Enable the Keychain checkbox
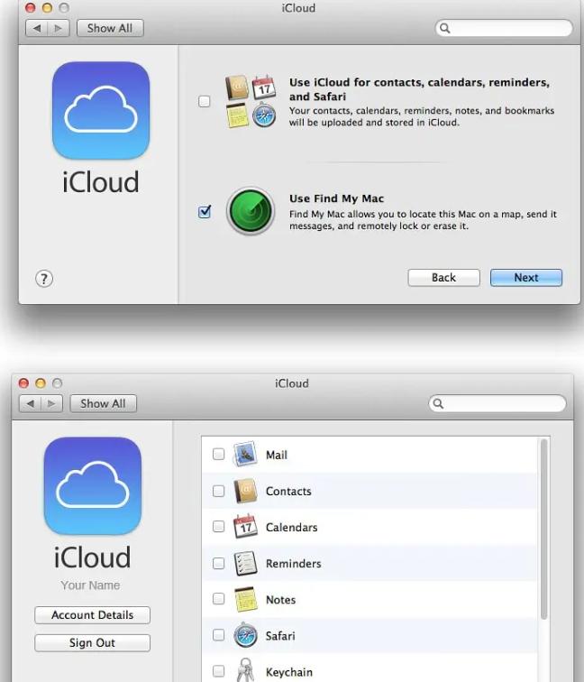The width and height of the screenshot is (584, 682). click(219, 671)
